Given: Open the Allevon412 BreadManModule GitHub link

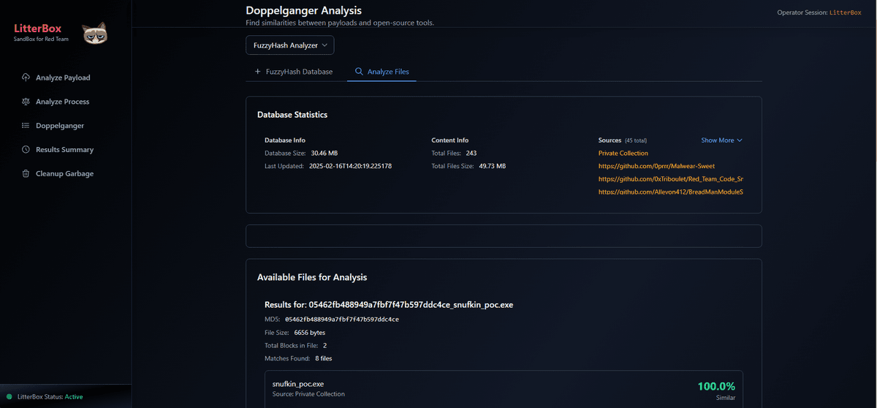Looking at the screenshot, I should [x=670, y=192].
